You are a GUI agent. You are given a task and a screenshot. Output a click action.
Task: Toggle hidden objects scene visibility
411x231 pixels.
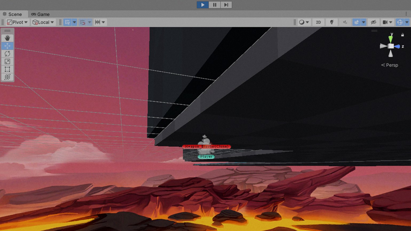coord(373,22)
